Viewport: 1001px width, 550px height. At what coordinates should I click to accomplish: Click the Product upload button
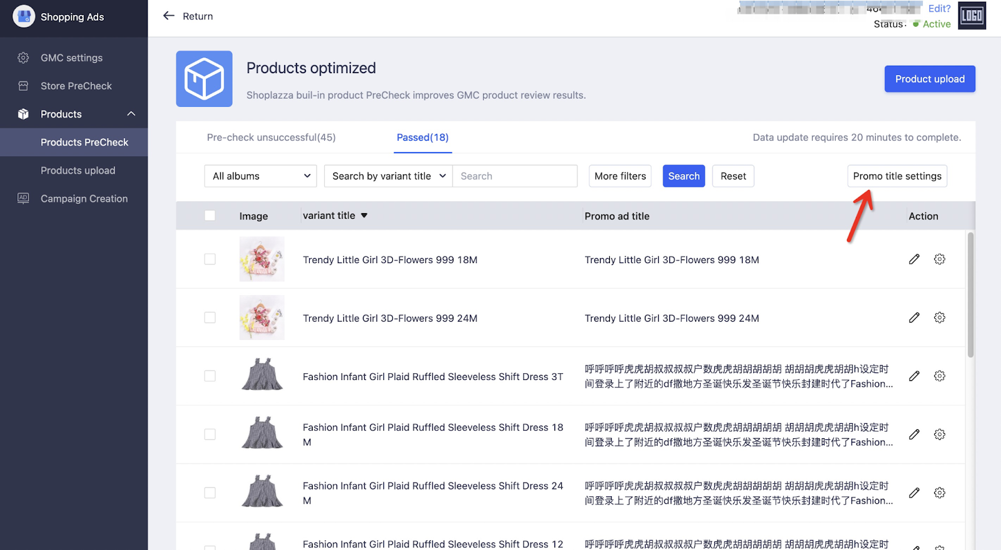click(x=930, y=79)
